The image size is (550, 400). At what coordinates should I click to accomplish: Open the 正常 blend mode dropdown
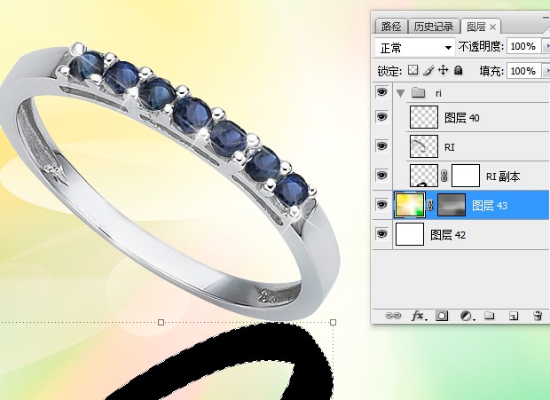tap(415, 47)
